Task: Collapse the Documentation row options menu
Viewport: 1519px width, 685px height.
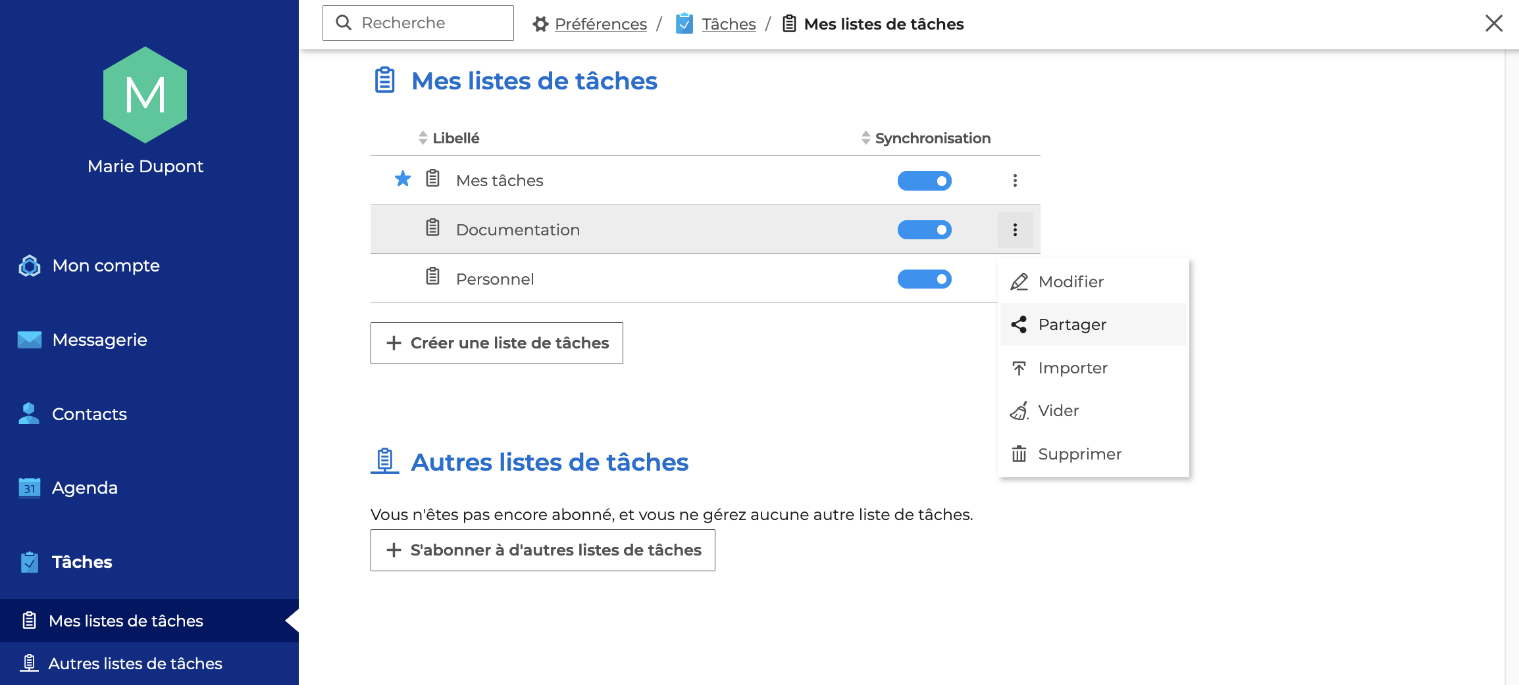Action: (1015, 230)
